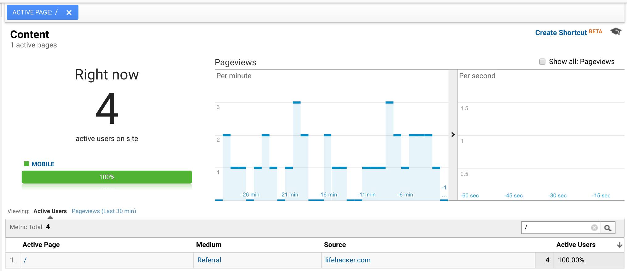The width and height of the screenshot is (627, 271).
Task: Open the graduation cap education icon
Action: 616,31
